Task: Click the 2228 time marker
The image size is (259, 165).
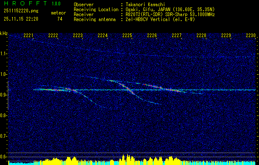Action: click(x=201, y=35)
